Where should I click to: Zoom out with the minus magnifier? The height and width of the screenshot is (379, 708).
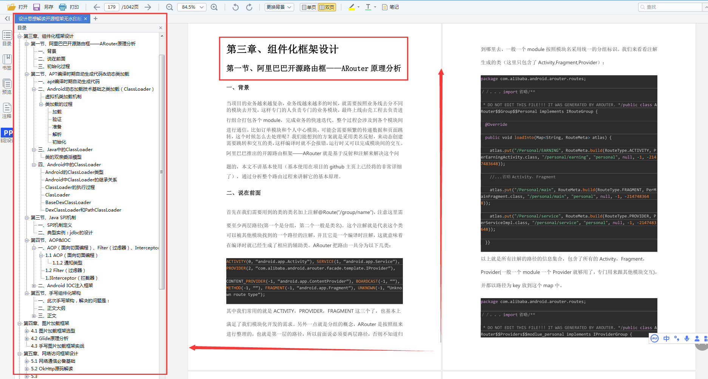(170, 7)
